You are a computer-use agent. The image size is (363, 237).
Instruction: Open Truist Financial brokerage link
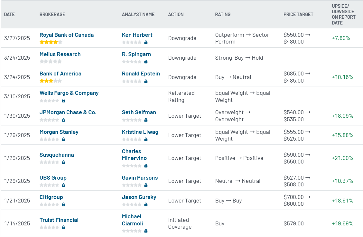(x=59, y=220)
